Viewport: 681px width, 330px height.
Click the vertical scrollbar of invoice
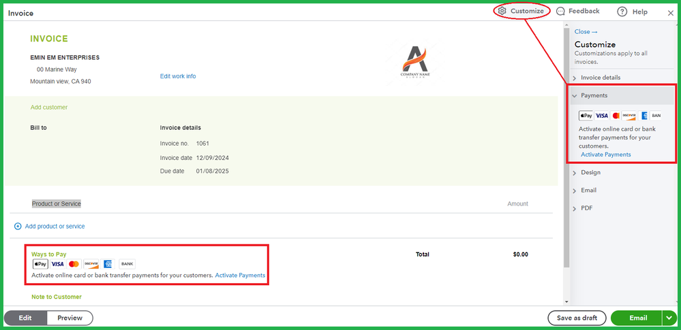[x=566, y=148]
